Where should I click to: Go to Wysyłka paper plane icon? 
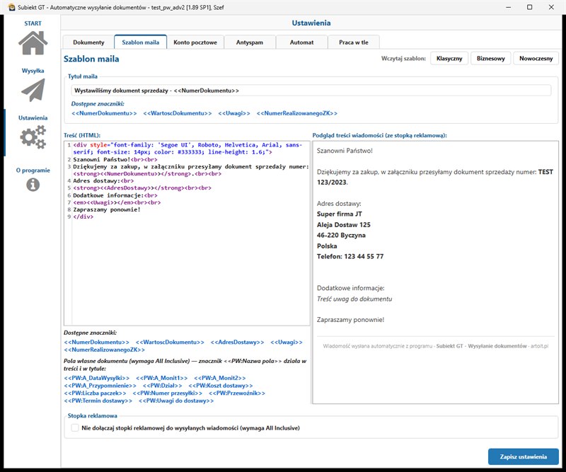(x=33, y=90)
